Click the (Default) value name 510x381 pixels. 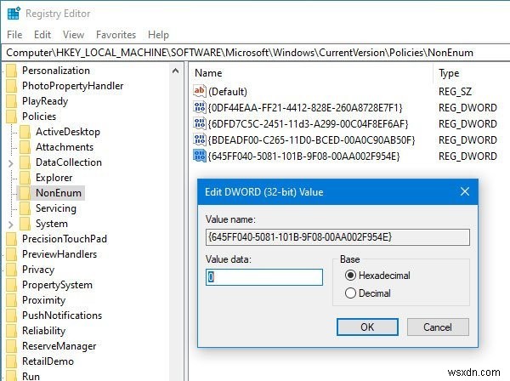(228, 92)
